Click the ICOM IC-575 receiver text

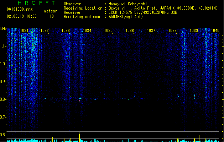click(x=143, y=12)
